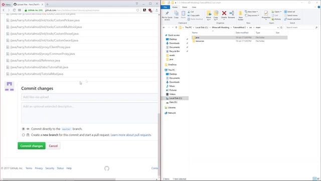Go up one folder level in Explorer
321x181 pixels.
point(176,28)
